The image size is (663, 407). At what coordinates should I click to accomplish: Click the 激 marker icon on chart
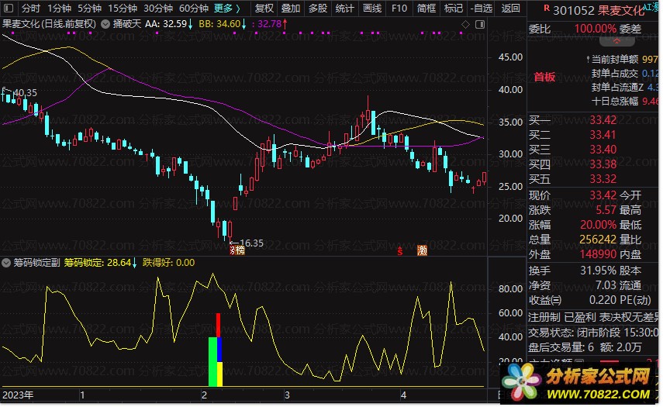tap(422, 250)
